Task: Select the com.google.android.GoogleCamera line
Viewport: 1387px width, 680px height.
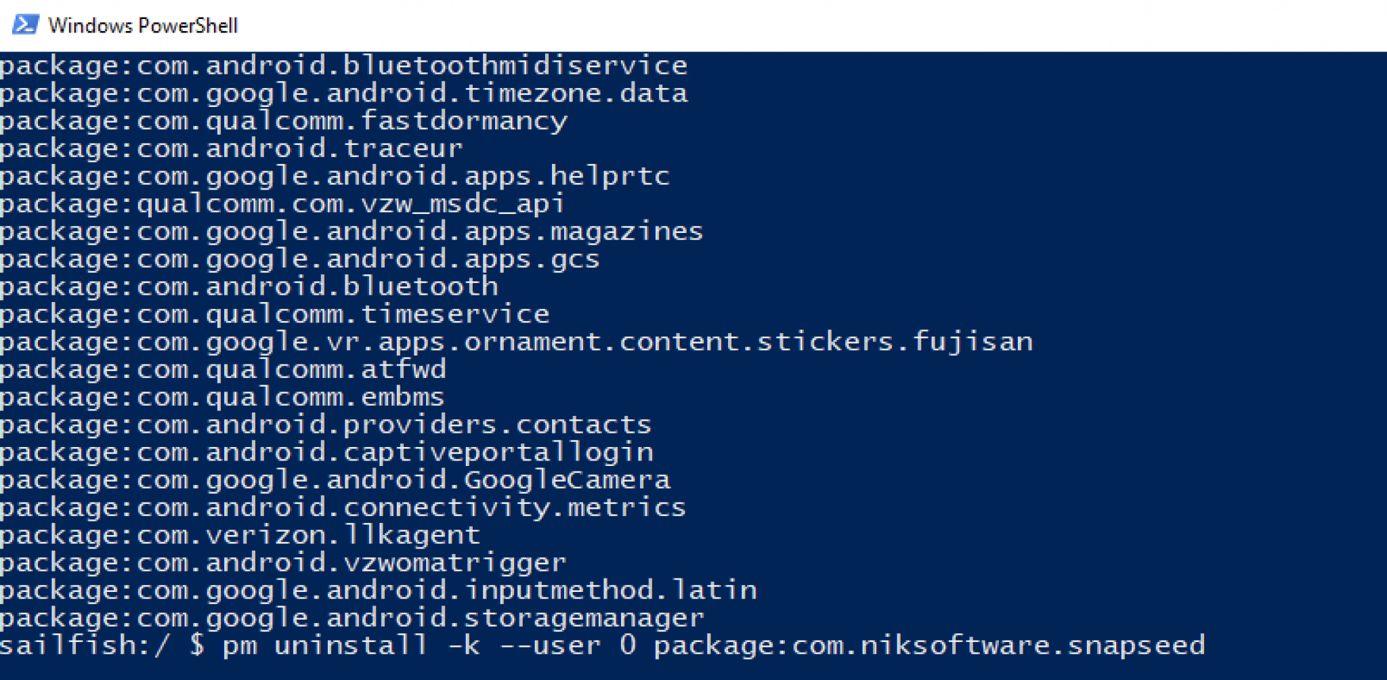Action: pos(335,480)
